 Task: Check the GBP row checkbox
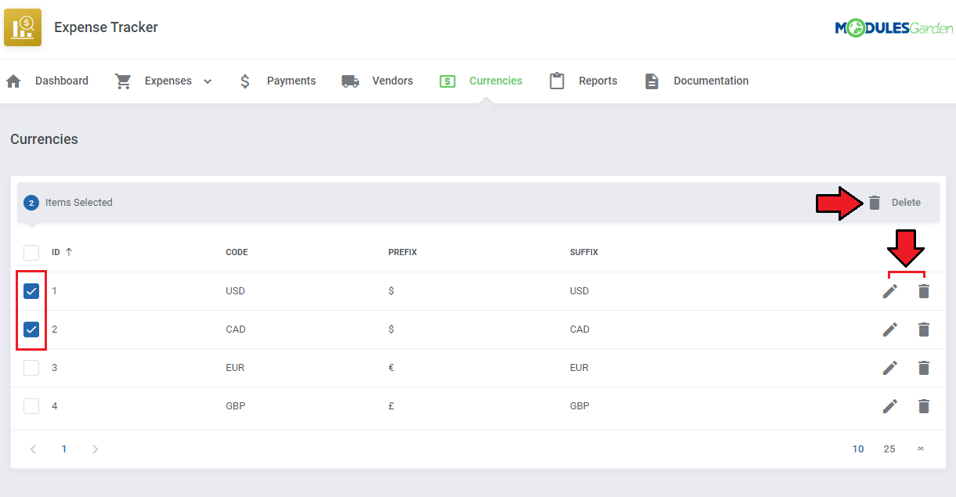31,406
